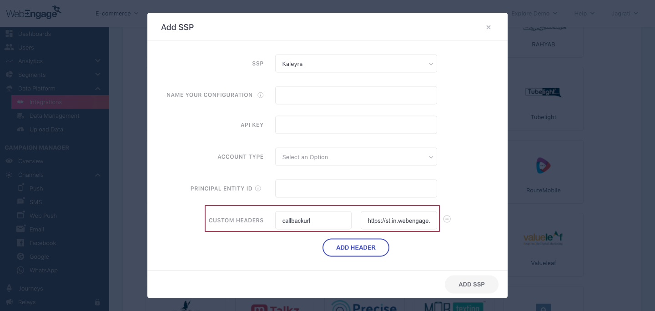Focus the API Key input field
Image resolution: width=655 pixels, height=311 pixels.
pyautogui.click(x=356, y=125)
